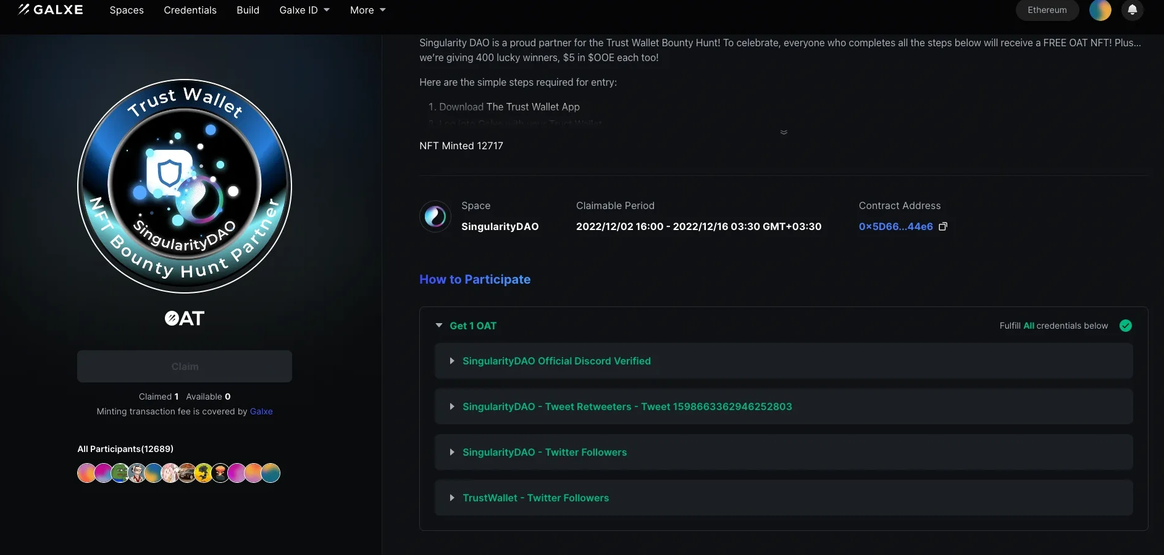Select the Ethereum network switcher
Viewport: 1164px width, 555px height.
[x=1047, y=10]
